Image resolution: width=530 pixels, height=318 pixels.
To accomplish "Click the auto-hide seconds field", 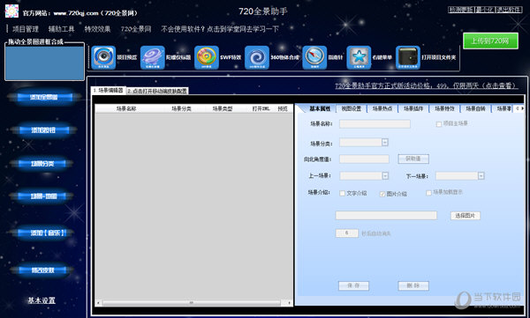I will pyautogui.click(x=347, y=233).
